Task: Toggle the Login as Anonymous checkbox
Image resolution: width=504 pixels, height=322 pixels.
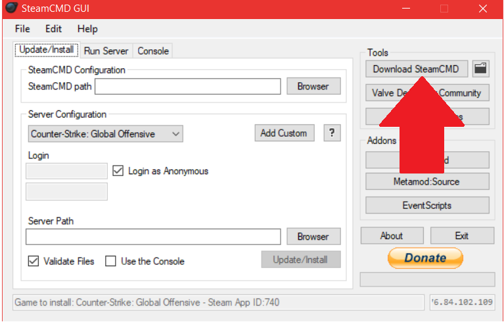Action: 118,171
